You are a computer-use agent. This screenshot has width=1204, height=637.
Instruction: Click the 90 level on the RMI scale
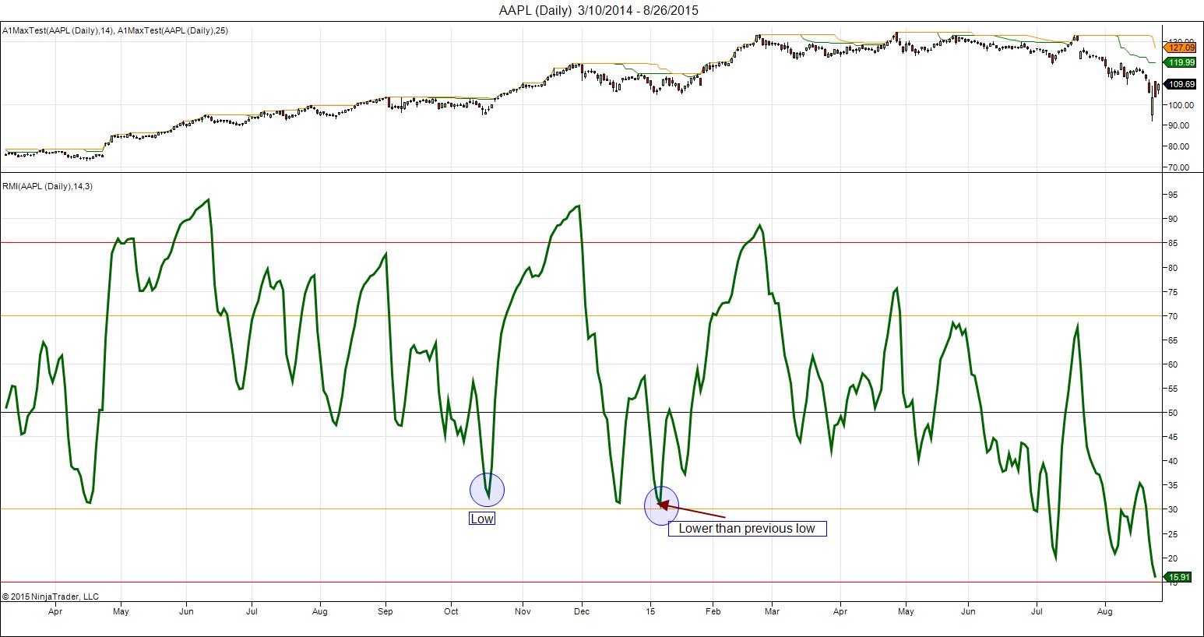coord(1172,220)
